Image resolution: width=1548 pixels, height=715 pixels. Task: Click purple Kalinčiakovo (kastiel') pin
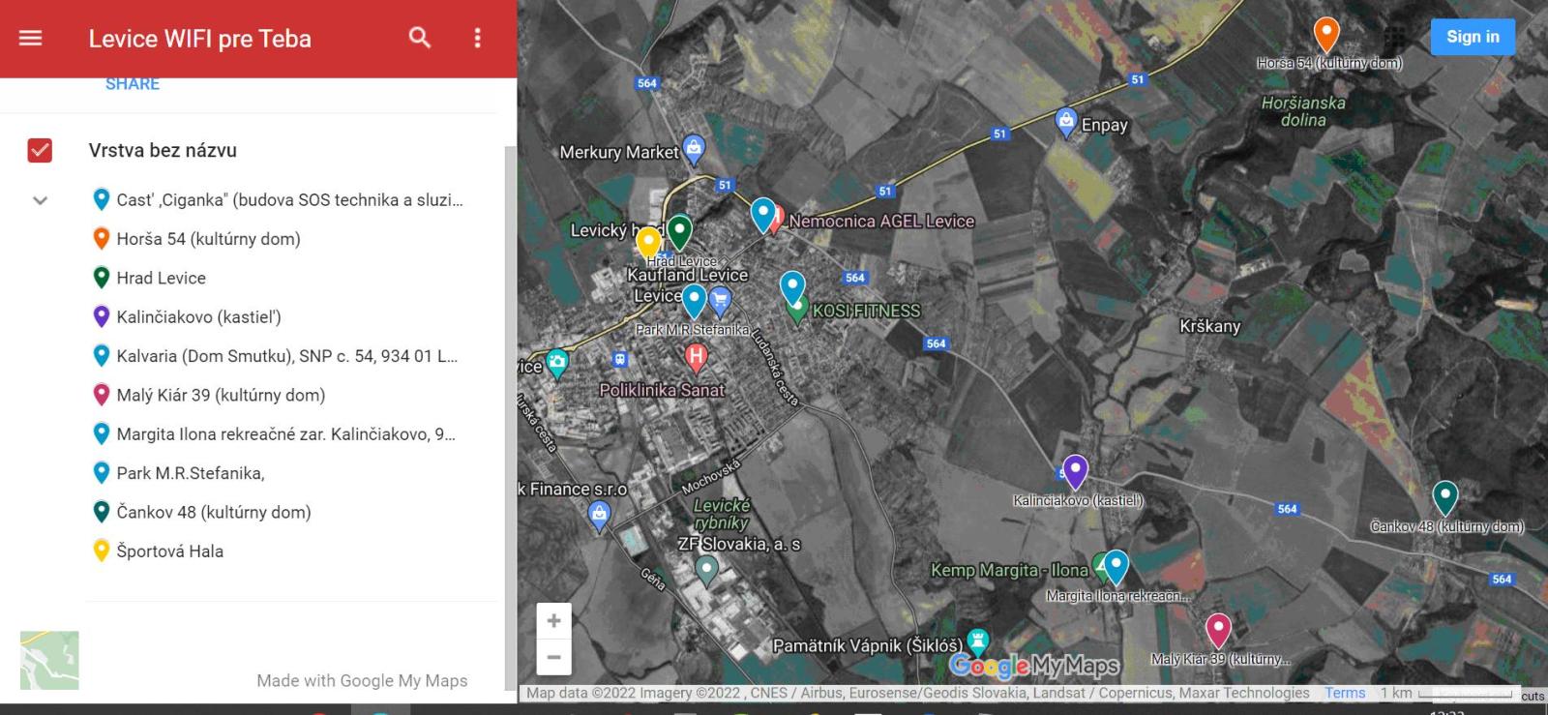click(1076, 471)
